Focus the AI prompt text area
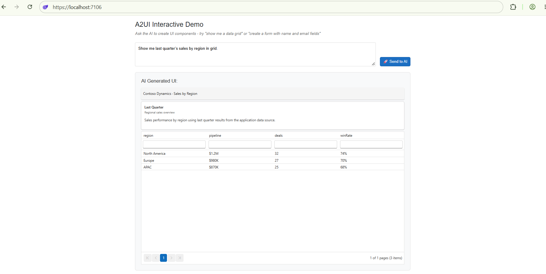This screenshot has height=274, width=546. 255,54
